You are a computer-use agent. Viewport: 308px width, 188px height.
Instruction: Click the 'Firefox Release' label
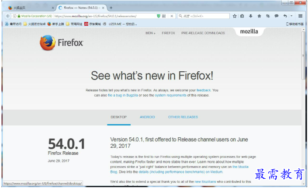pos(63,153)
